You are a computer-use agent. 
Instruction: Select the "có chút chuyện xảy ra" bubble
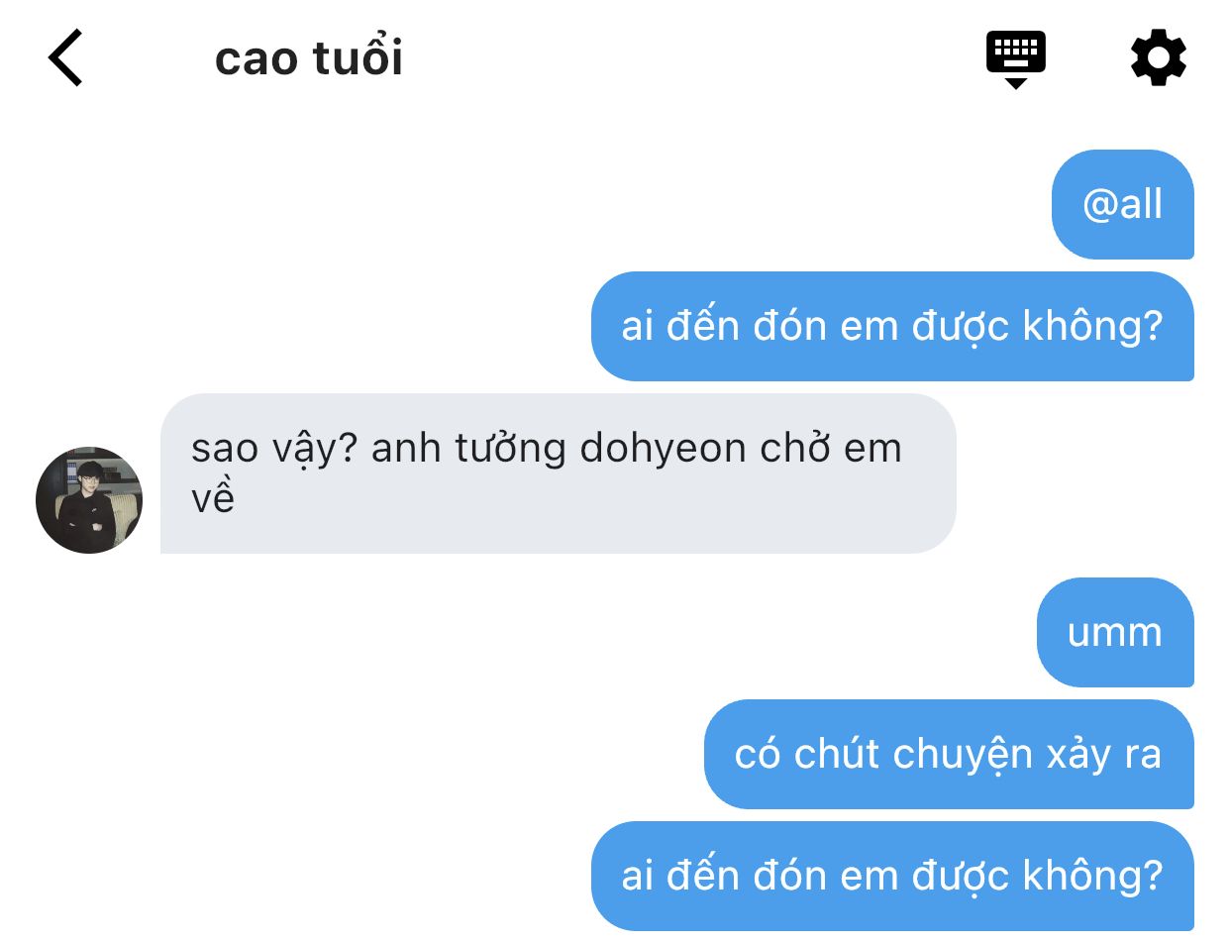point(949,754)
